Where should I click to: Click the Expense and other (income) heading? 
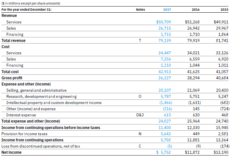(26, 84)
